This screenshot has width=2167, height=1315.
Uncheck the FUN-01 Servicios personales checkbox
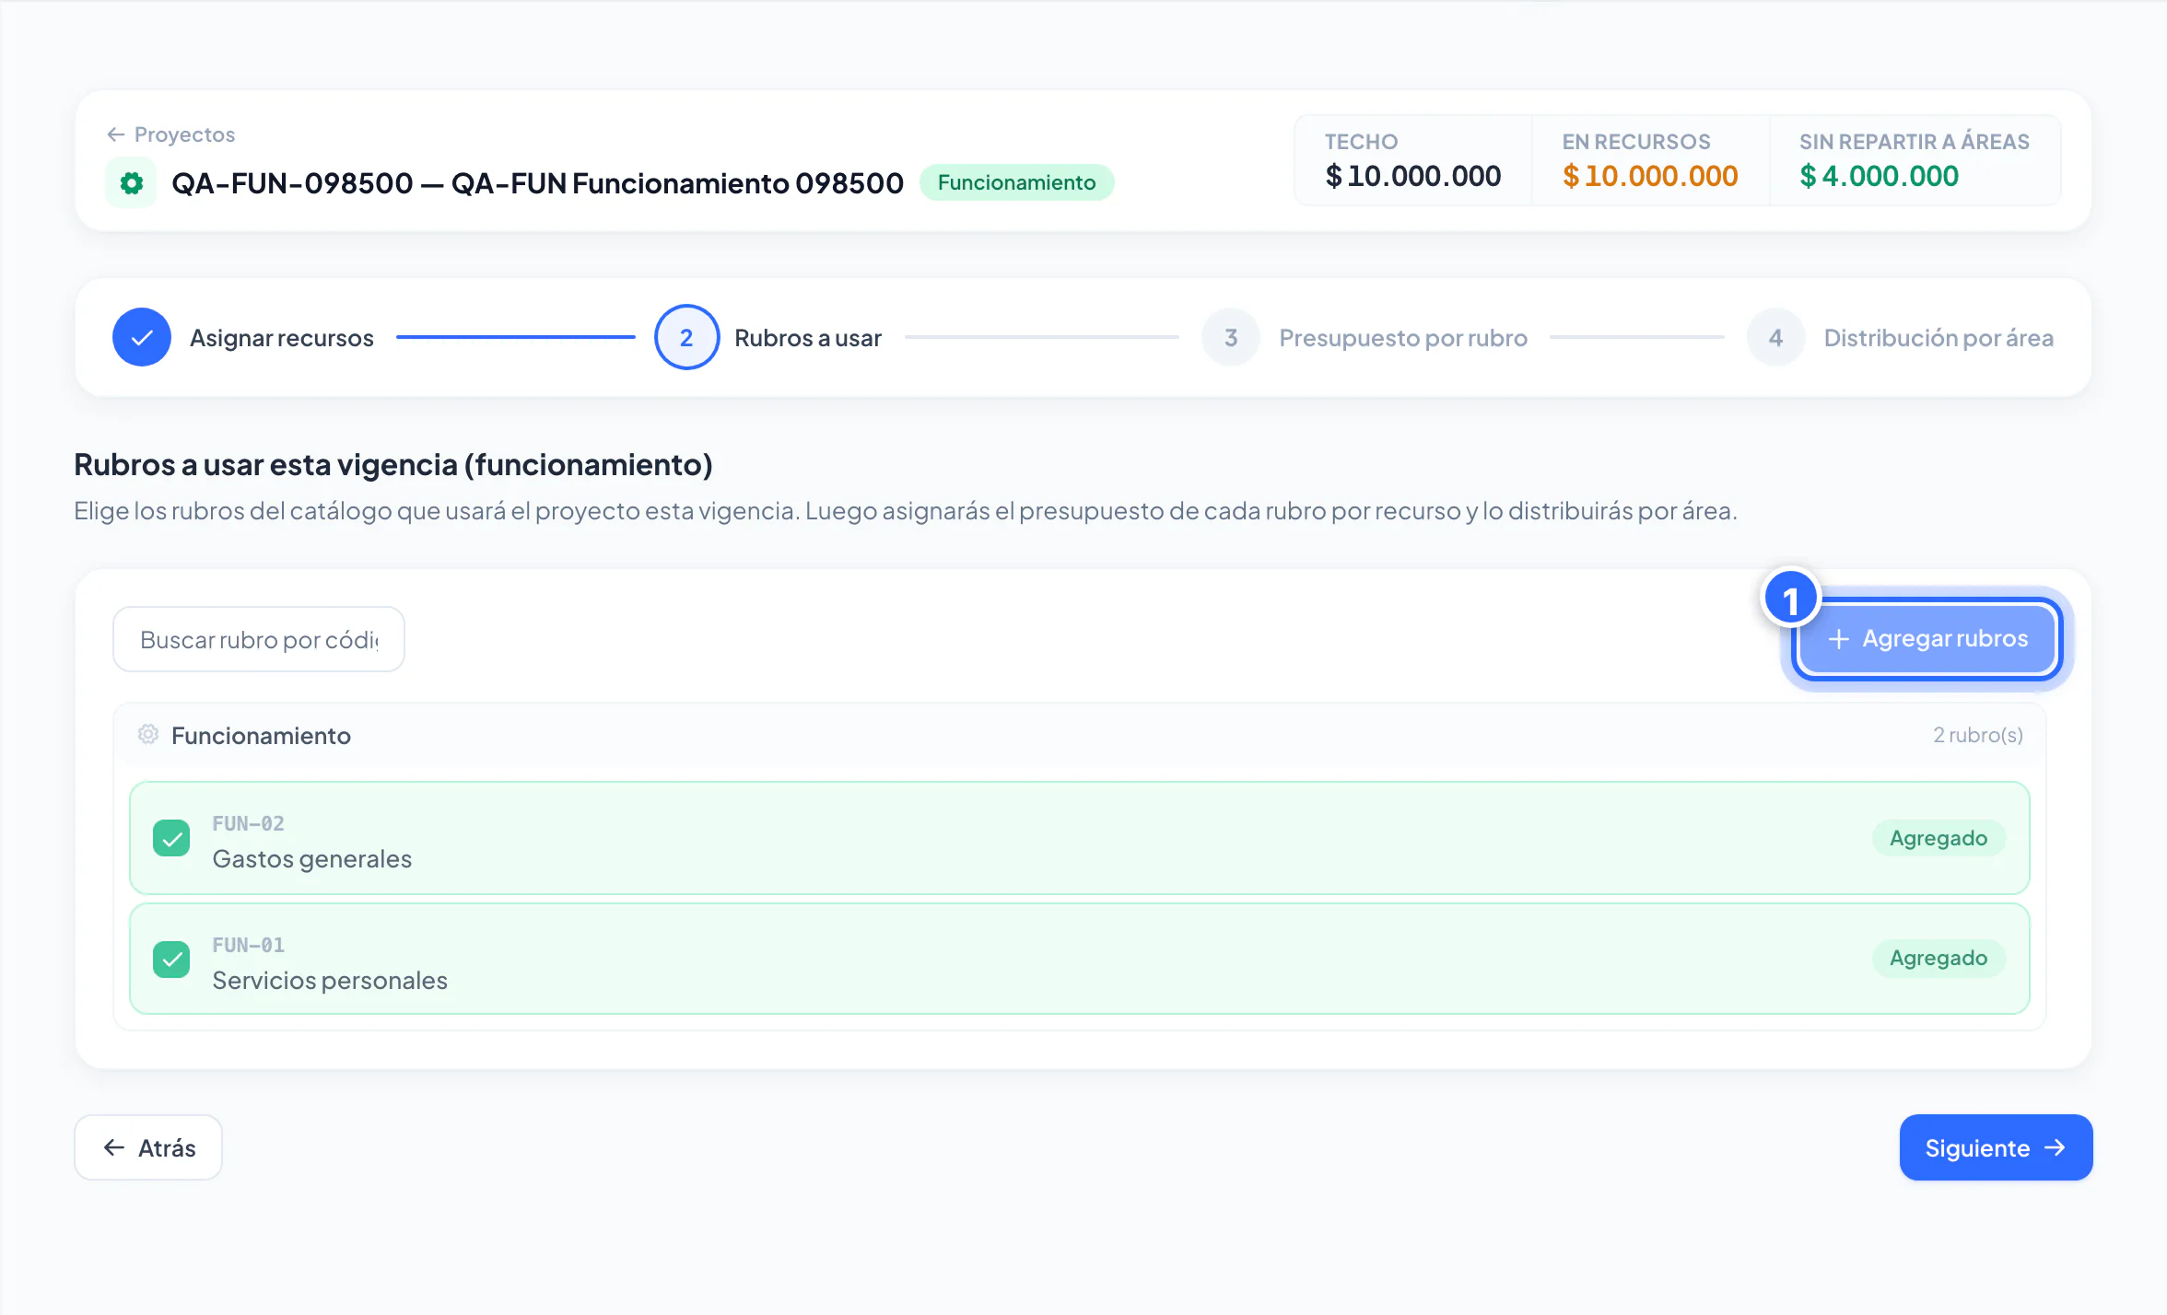(x=171, y=960)
